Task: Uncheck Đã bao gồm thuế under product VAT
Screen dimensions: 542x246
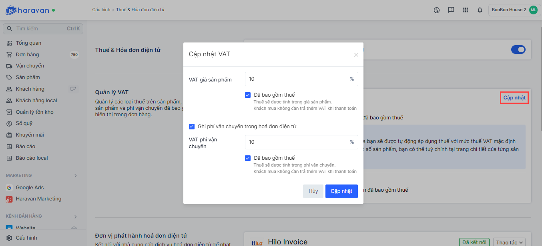Action: (248, 95)
